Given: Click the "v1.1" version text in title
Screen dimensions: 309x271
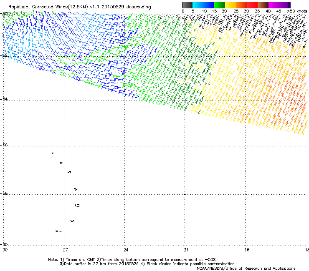Looking at the screenshot, I should tap(95, 7).
